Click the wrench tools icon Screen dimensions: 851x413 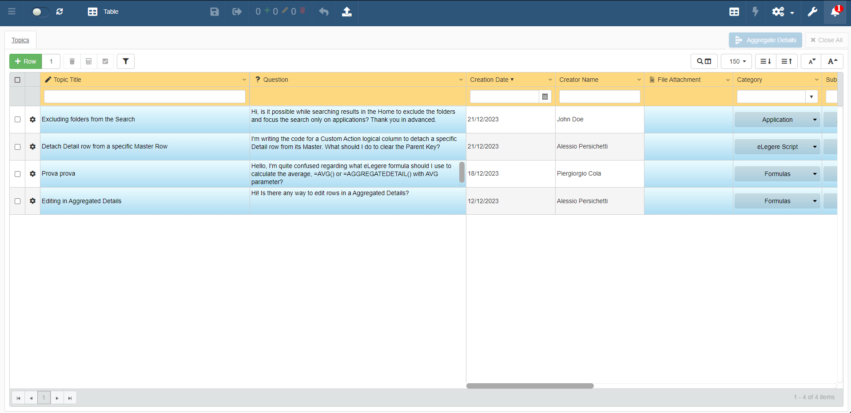(x=812, y=12)
